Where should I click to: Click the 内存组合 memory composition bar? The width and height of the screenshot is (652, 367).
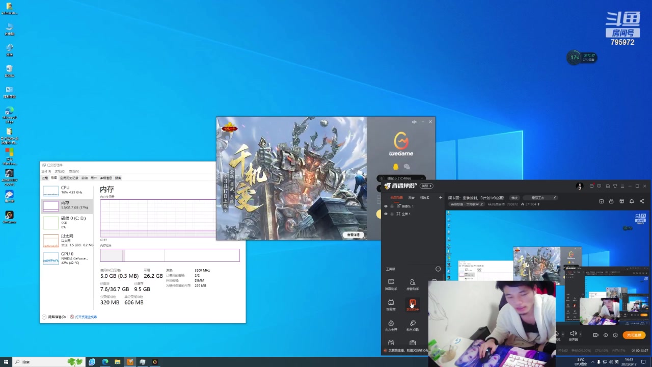(170, 255)
